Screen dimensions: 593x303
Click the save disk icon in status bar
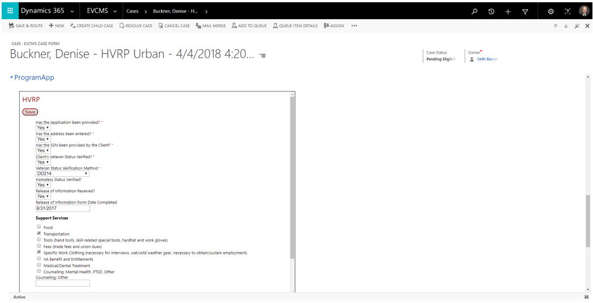(x=586, y=297)
